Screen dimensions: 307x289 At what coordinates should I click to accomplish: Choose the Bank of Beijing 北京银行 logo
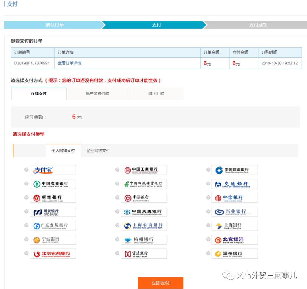234,239
